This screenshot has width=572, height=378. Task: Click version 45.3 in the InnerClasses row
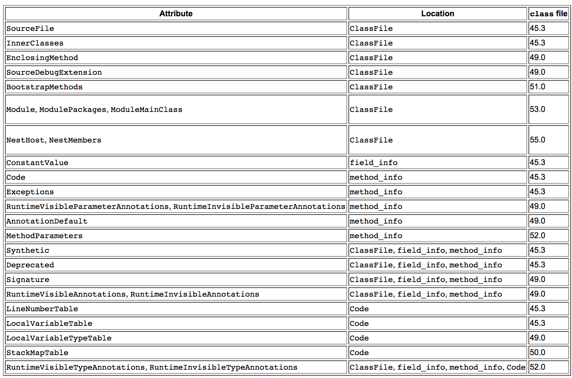point(548,43)
